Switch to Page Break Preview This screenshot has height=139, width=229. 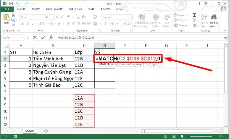(182, 136)
